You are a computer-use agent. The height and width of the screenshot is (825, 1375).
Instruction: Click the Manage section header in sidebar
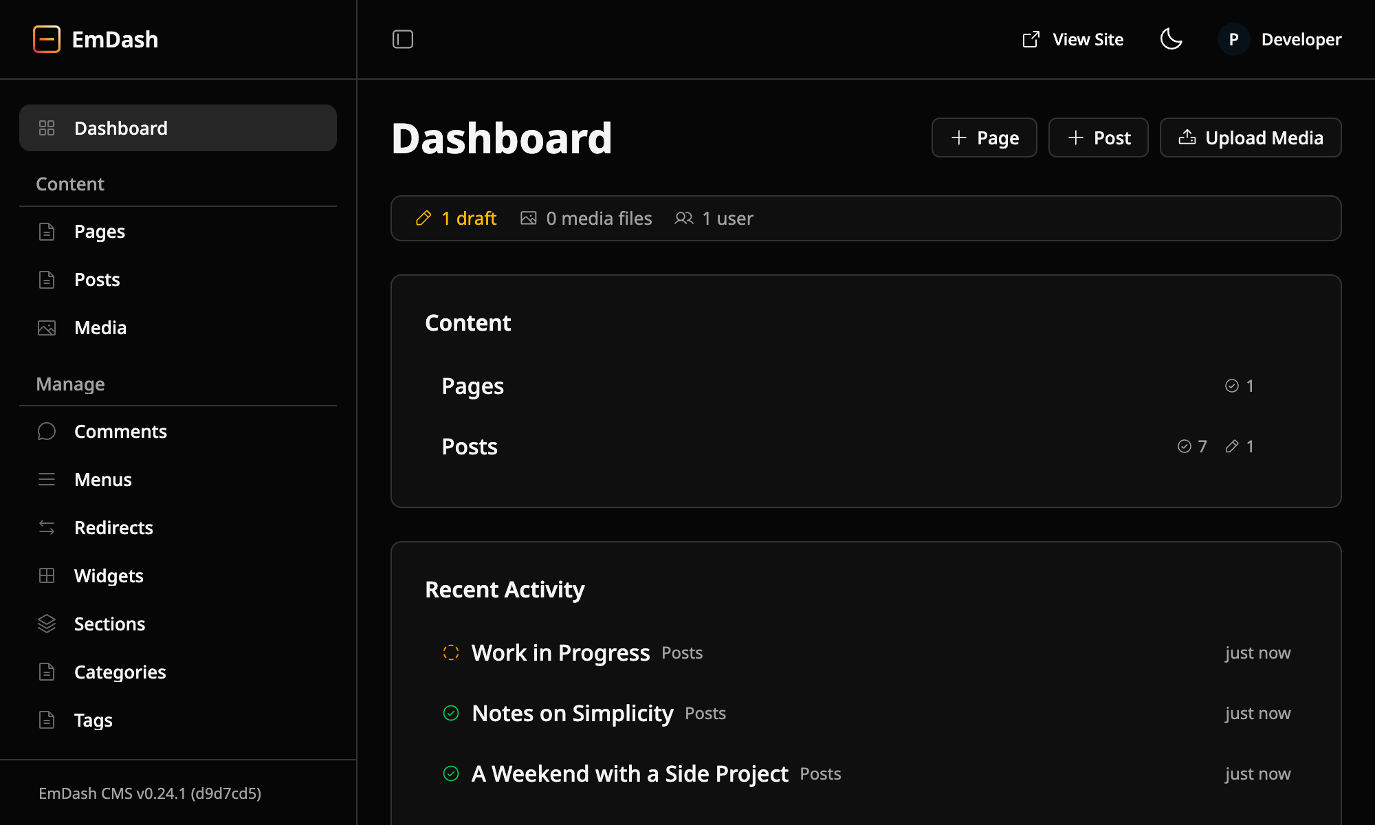70,384
